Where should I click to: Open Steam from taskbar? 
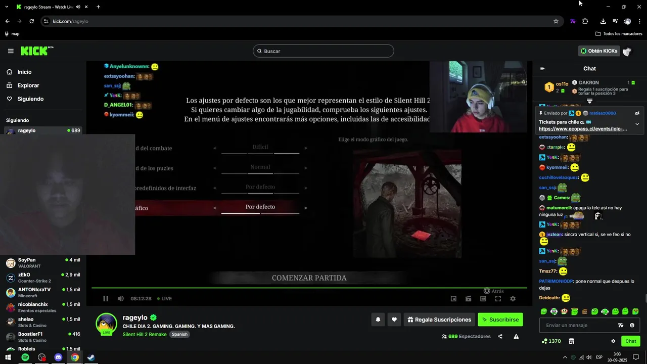(91, 357)
